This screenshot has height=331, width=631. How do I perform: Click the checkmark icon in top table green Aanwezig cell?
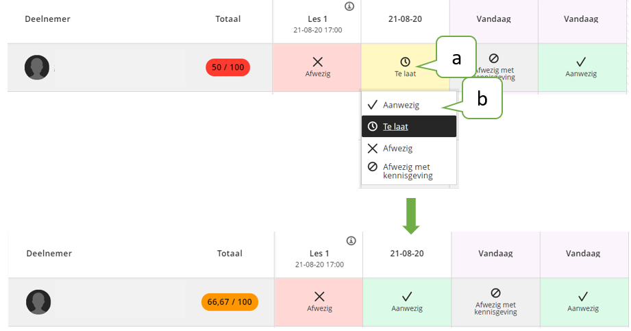click(x=581, y=62)
